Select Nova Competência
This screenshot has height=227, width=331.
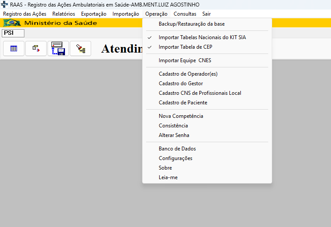207,116
